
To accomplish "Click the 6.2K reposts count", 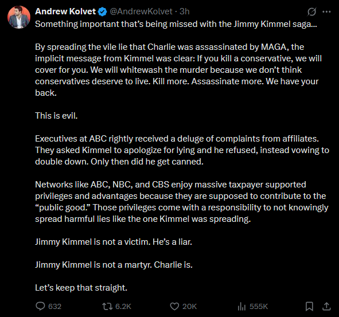I will [123, 307].
